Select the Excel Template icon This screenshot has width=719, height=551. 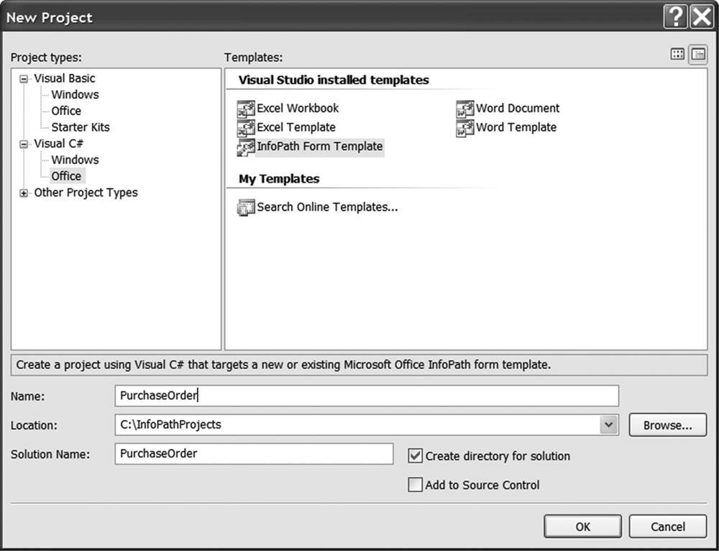(246, 128)
